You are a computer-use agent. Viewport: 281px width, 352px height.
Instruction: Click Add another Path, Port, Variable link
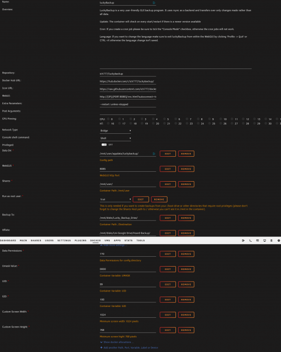point(130,347)
